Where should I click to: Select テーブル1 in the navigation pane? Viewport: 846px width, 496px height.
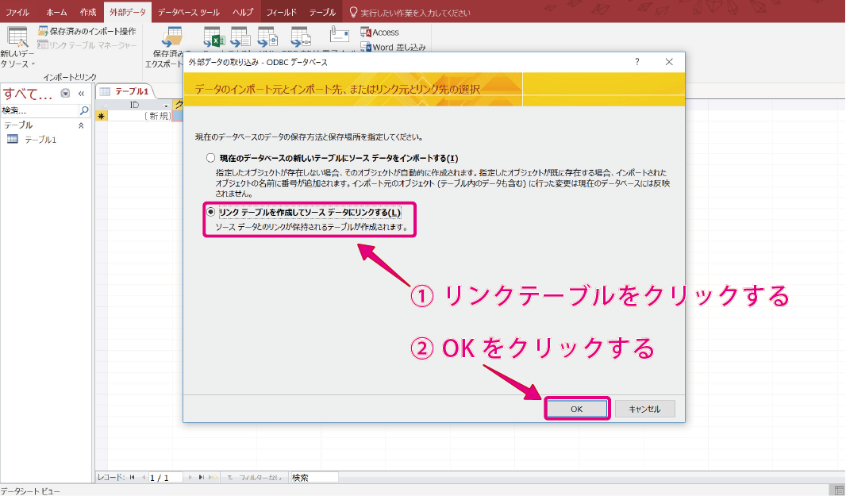pos(40,140)
